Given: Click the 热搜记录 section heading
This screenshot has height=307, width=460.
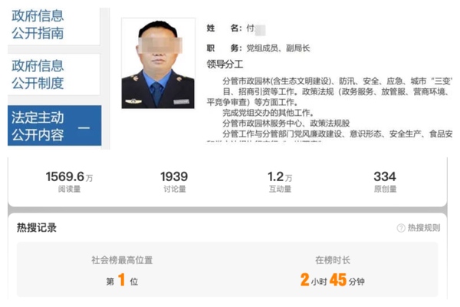Looking at the screenshot, I should pyautogui.click(x=37, y=227).
